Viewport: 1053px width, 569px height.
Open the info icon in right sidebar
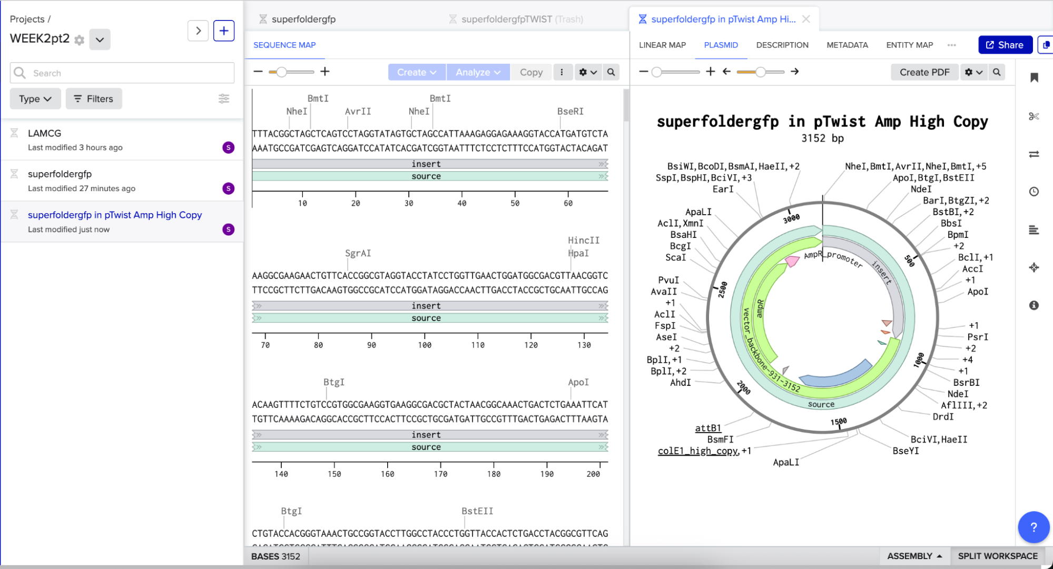(x=1034, y=305)
